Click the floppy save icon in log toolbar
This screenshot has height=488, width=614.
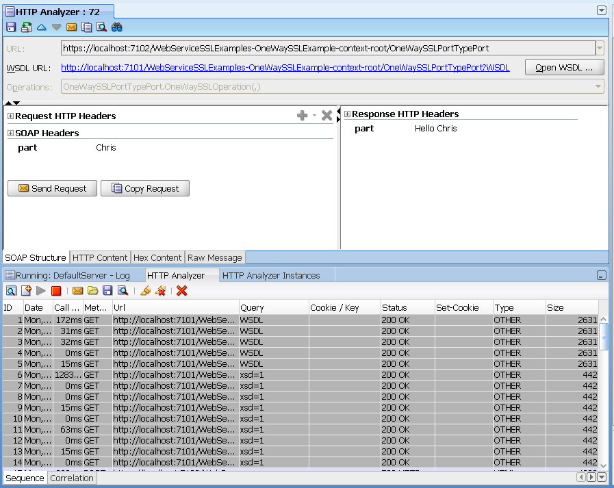(x=107, y=291)
